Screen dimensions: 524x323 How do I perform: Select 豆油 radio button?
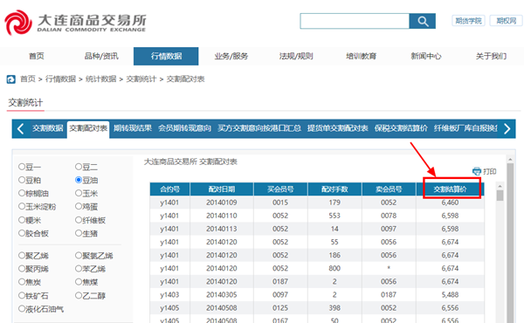[x=79, y=180]
